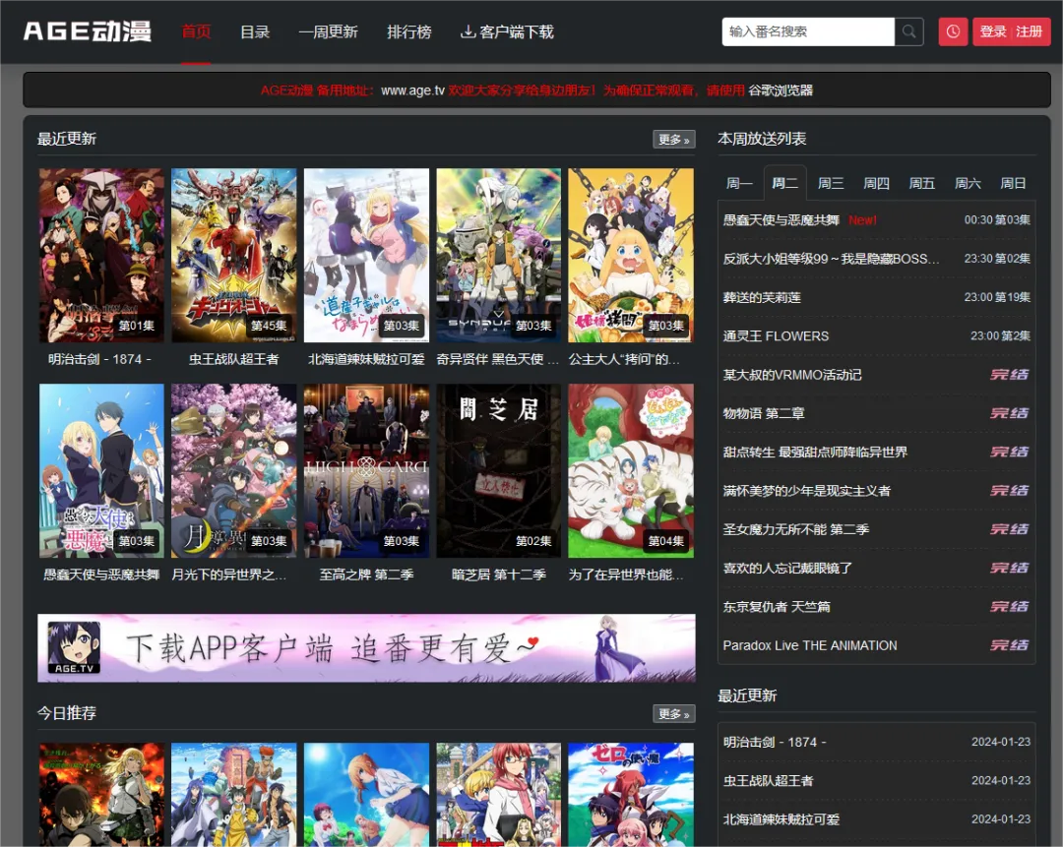Screen dimensions: 1063x847
Task: Open 公主大人"拷问"的 poster thumbnail
Action: (x=631, y=256)
